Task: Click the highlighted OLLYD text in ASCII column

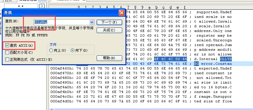Action: click(226, 59)
